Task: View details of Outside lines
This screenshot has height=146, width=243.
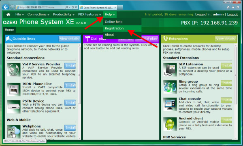Action: click(69, 39)
